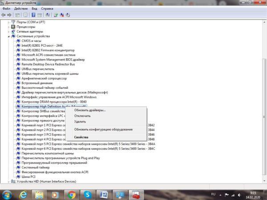Select Remote Desktop Device Redirector Bus
This screenshot has width=267, height=200.
click(48, 64)
